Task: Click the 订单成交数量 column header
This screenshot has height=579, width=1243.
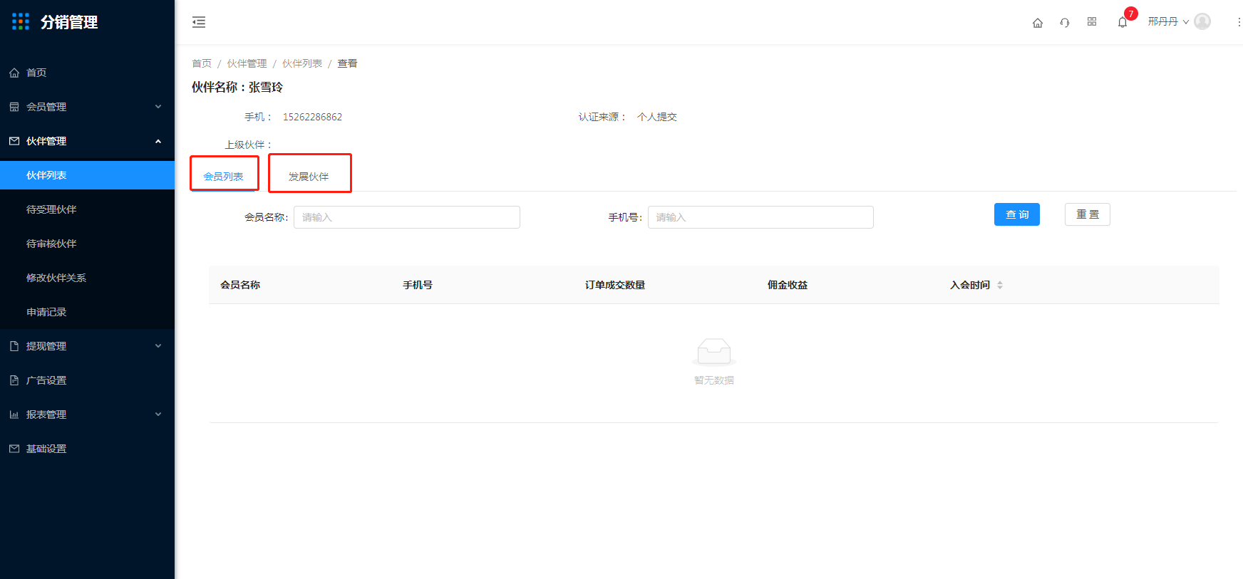Action: (x=615, y=285)
